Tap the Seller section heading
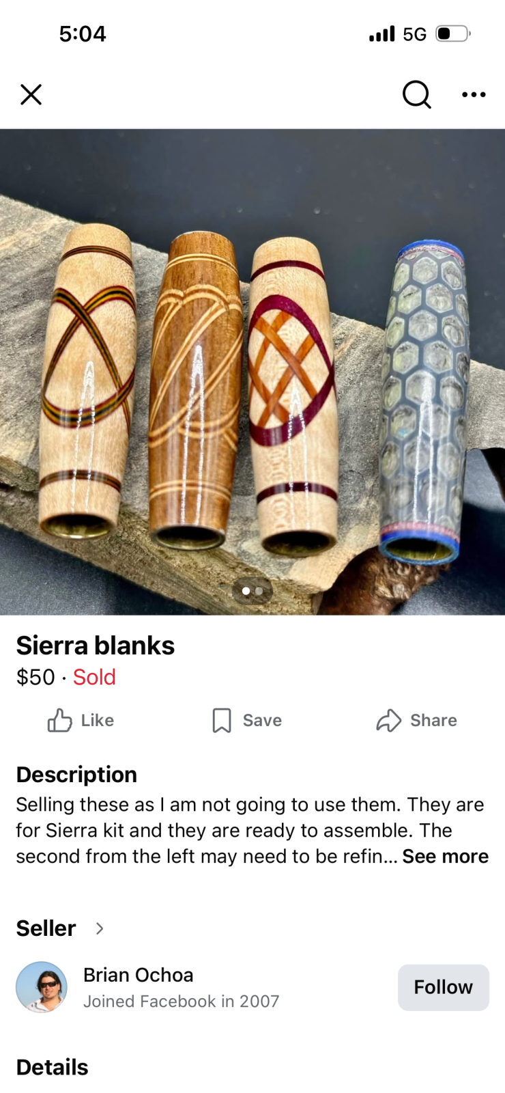This screenshot has width=505, height=1093. 46,928
